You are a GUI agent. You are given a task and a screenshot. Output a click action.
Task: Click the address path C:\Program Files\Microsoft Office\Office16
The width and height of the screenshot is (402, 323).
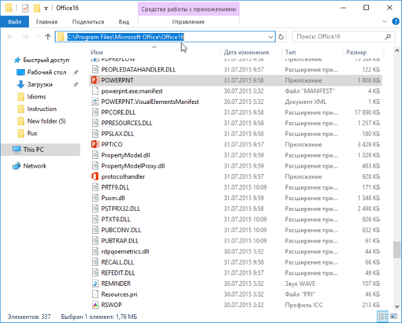pyautogui.click(x=125, y=37)
